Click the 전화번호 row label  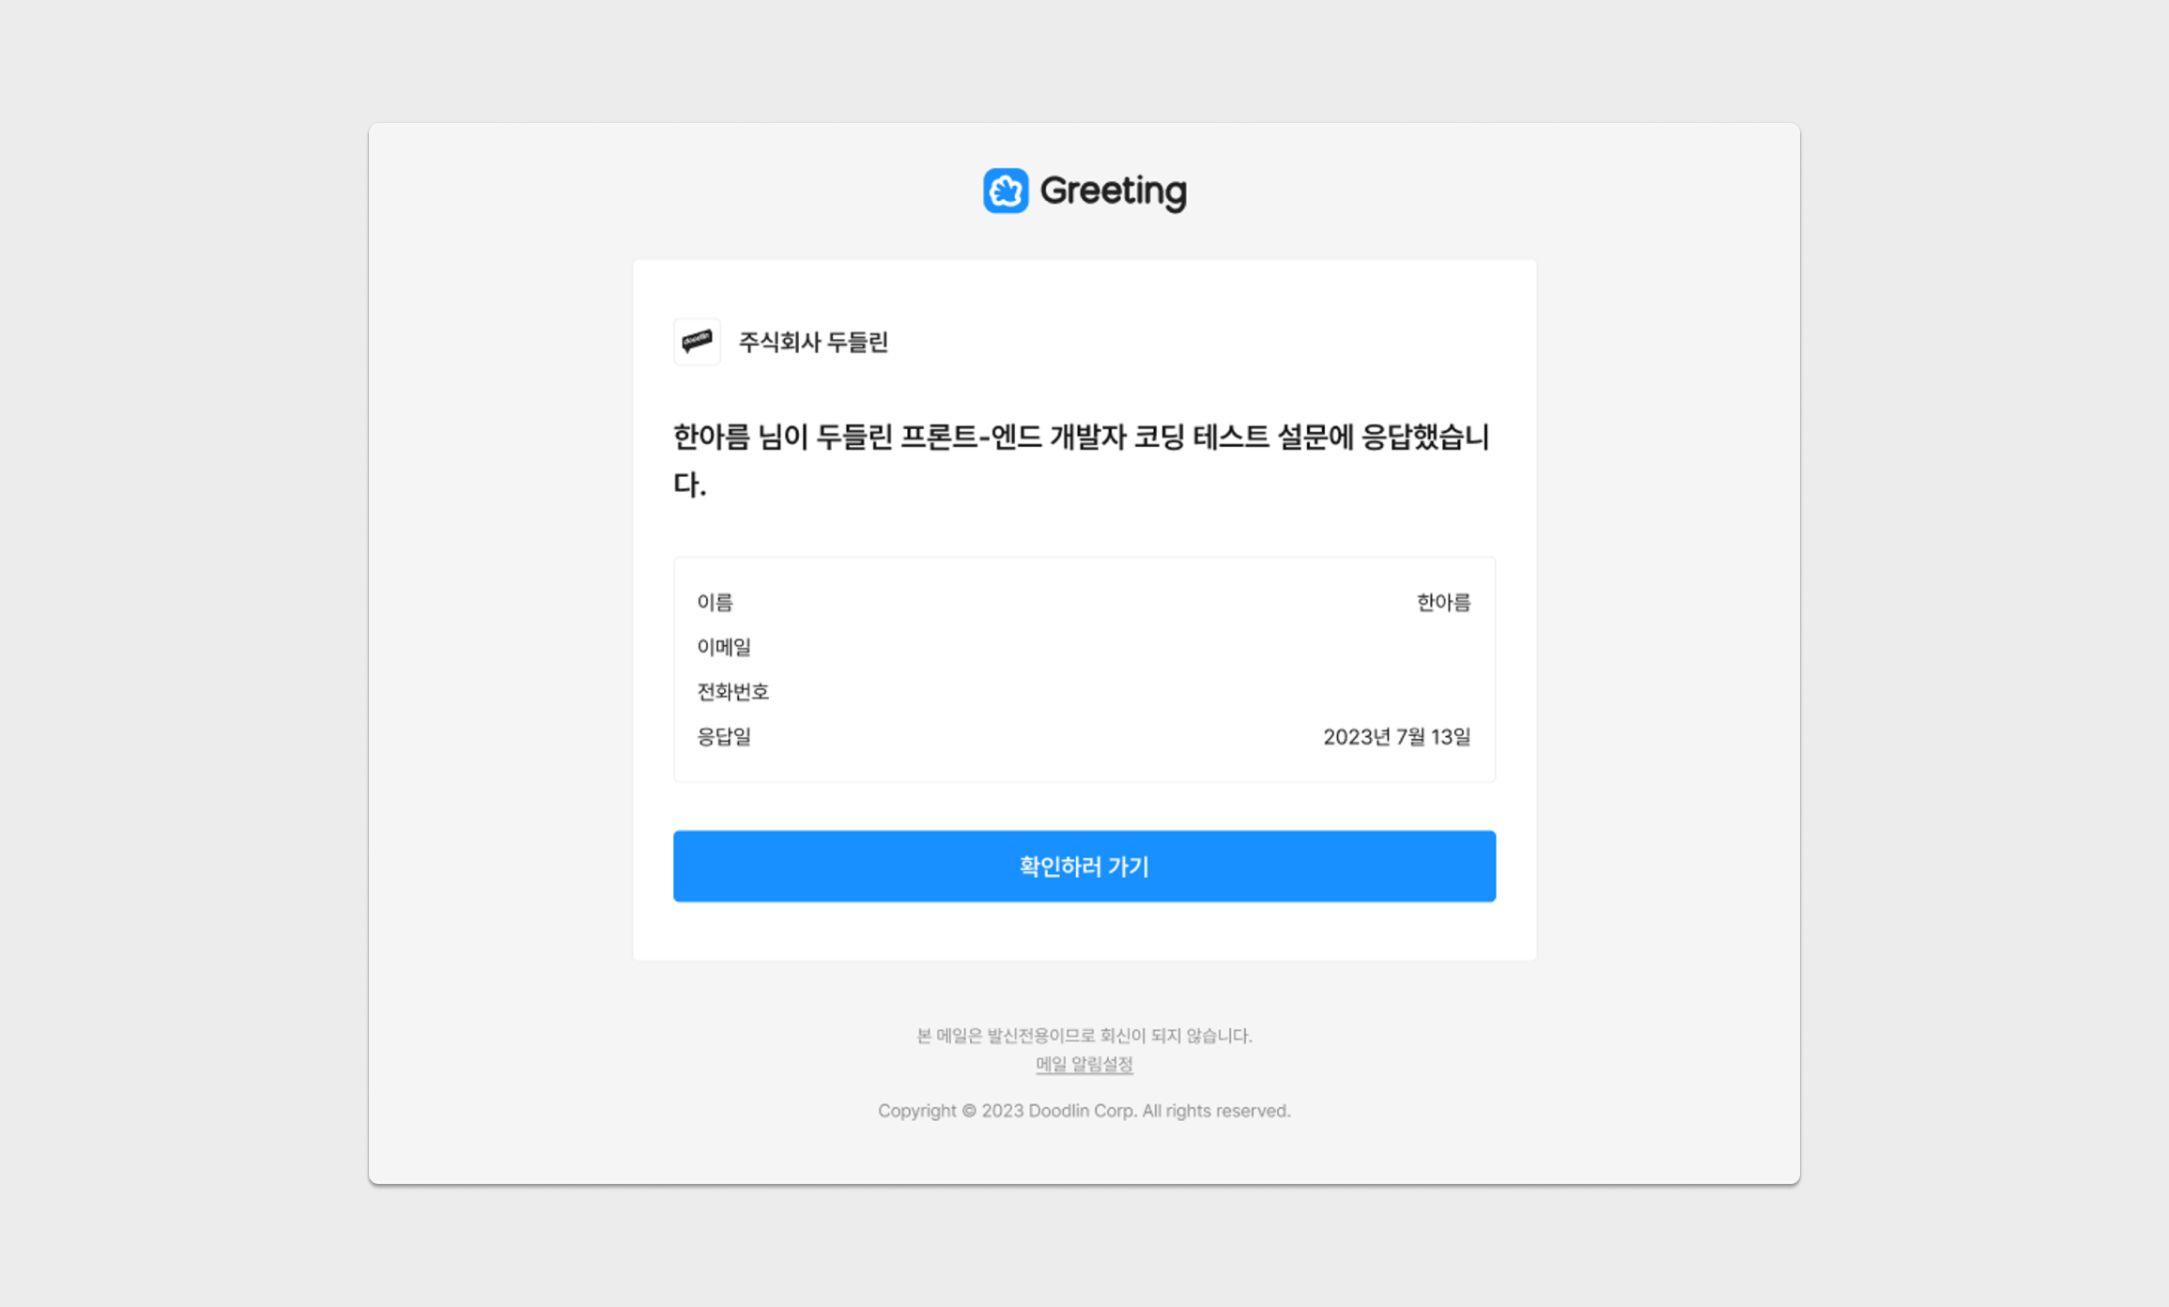coord(732,692)
